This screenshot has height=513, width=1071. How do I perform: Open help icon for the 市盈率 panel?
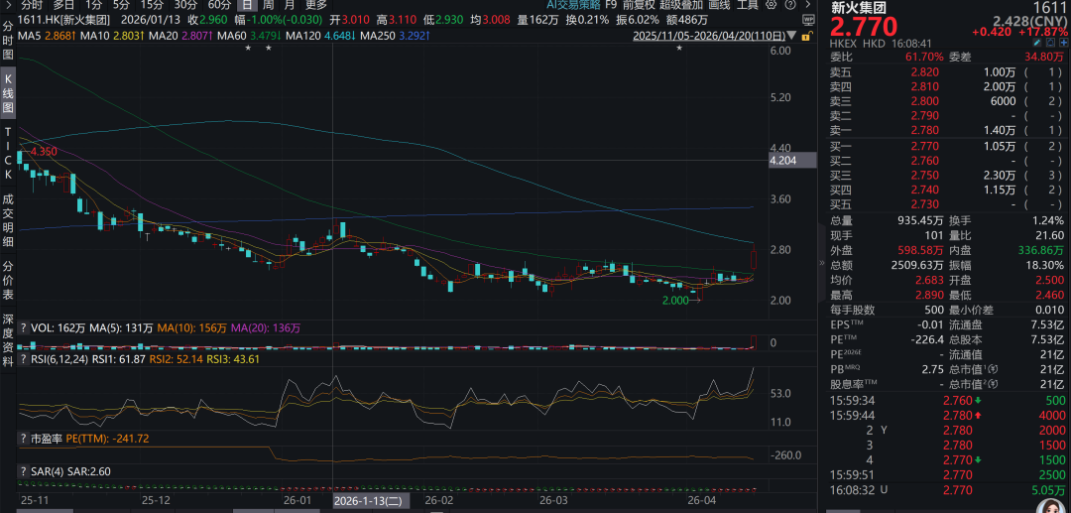pyautogui.click(x=25, y=438)
